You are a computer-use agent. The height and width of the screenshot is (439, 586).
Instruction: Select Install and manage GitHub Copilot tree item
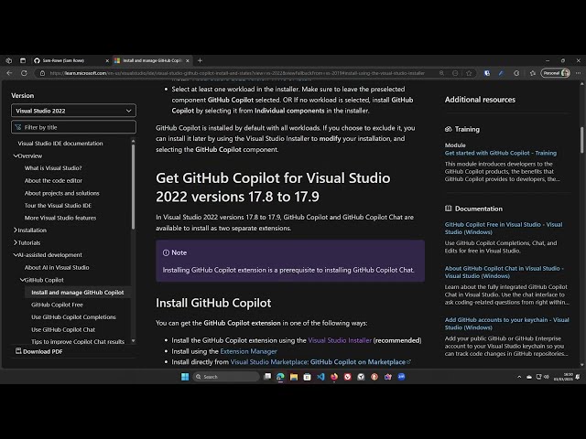coord(77,293)
